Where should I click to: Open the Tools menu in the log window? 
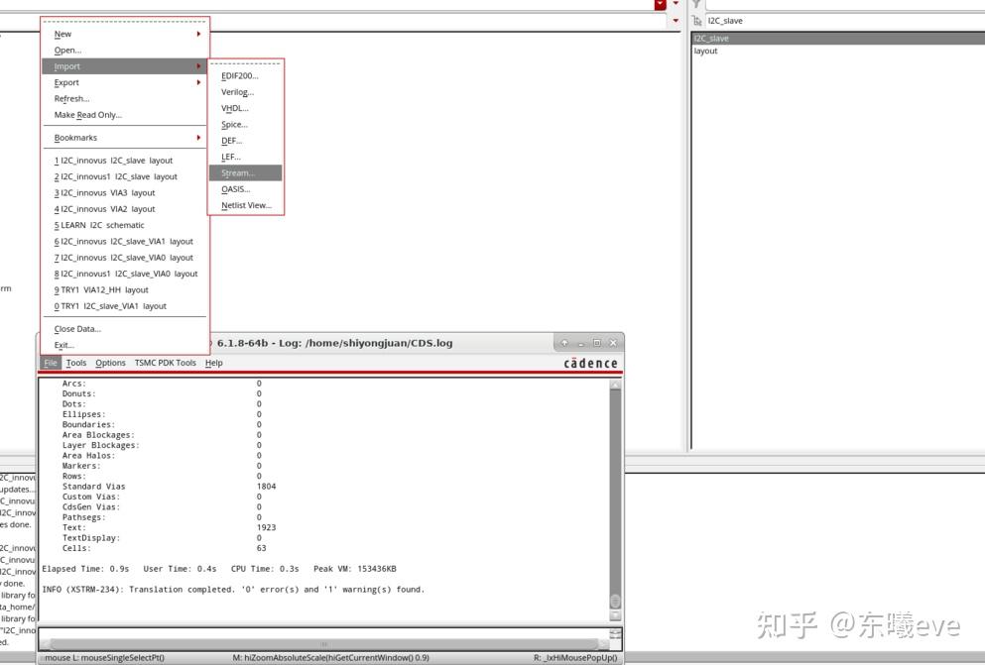pos(76,363)
